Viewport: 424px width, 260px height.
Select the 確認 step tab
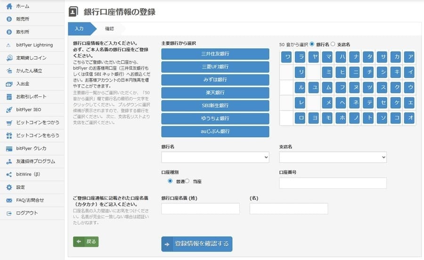[x=109, y=29]
